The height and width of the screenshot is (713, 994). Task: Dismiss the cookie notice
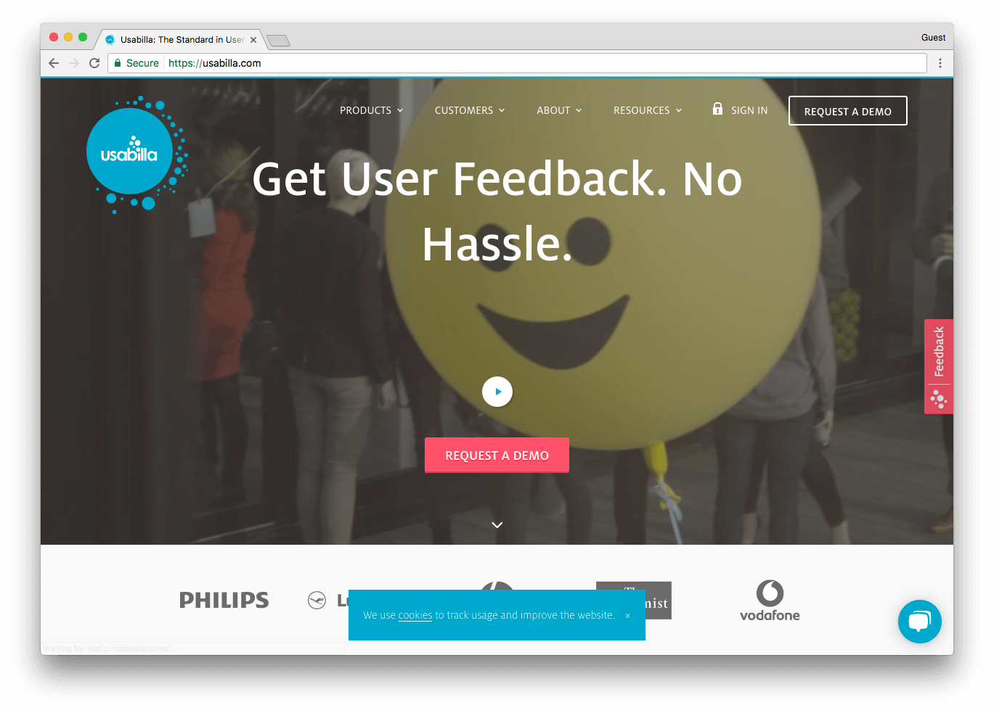pos(627,616)
